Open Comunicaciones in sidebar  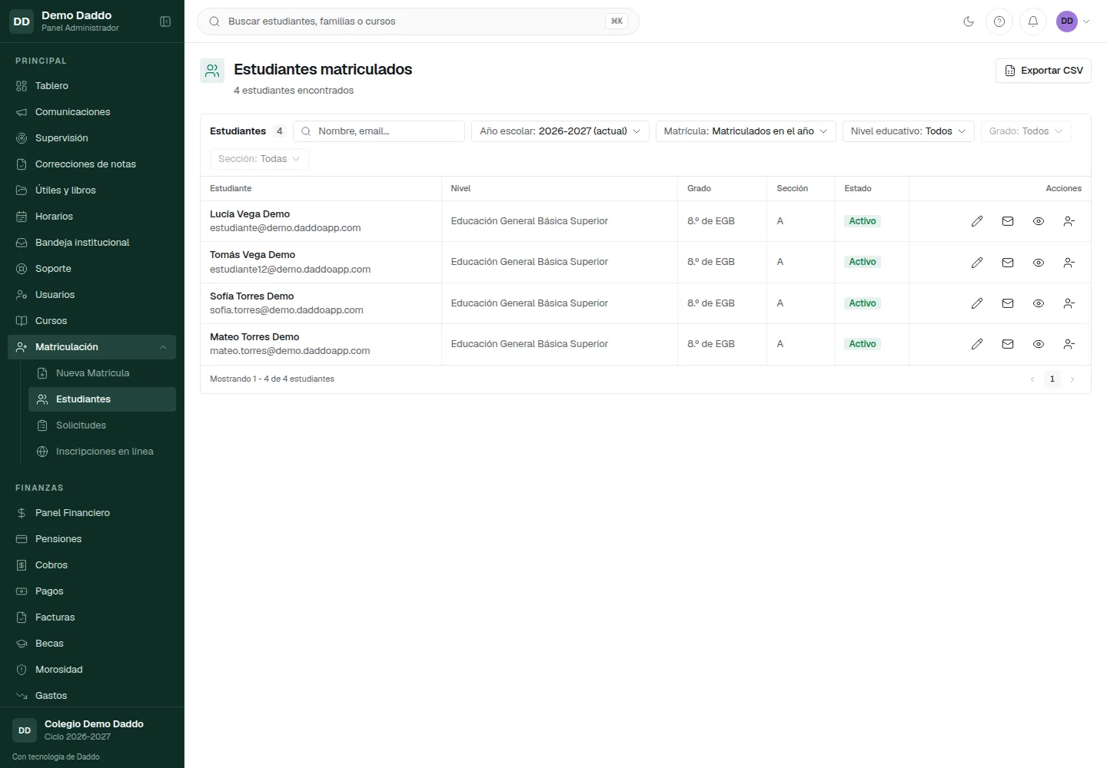click(92, 112)
